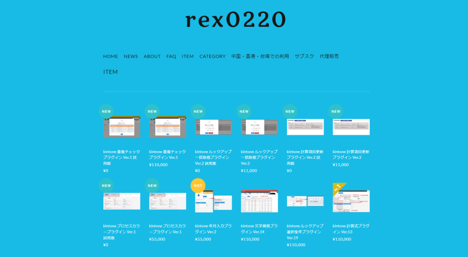The image size is (468, 257).
Task: Open ITEM in the top navigation bar
Action: tap(188, 57)
